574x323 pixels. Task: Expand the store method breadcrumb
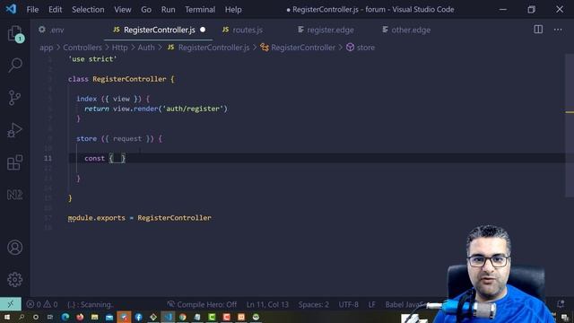(x=361, y=48)
